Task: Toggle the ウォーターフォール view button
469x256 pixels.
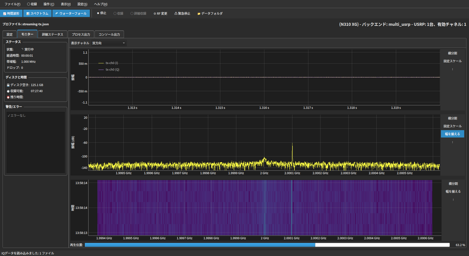Action: coord(71,13)
